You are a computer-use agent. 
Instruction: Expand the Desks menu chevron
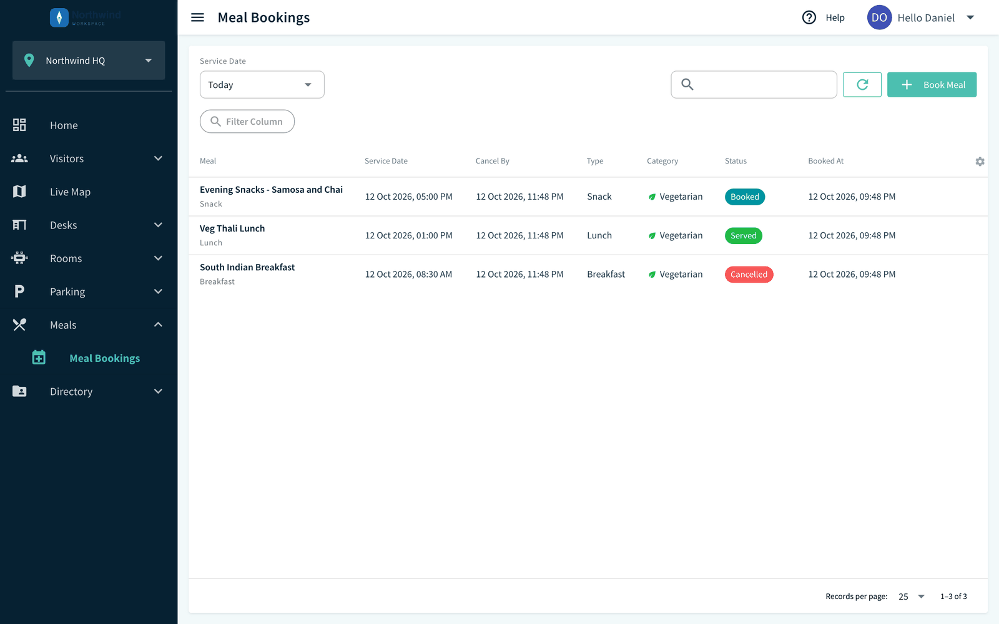point(158,225)
